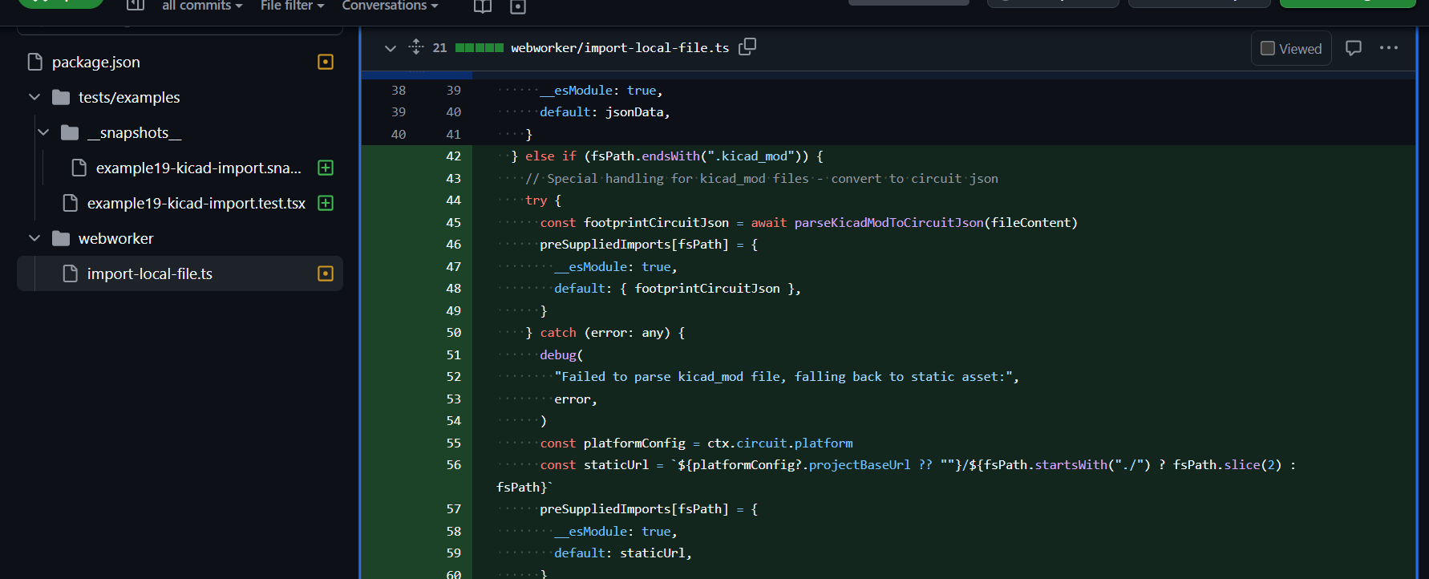Collapse the webworker folder in tree
The width and height of the screenshot is (1429, 579).
[34, 238]
